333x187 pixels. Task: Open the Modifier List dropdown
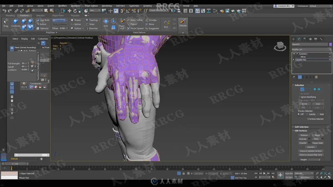point(311,50)
